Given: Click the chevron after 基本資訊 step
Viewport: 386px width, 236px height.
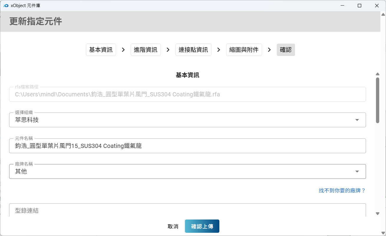Looking at the screenshot, I should [x=123, y=50].
